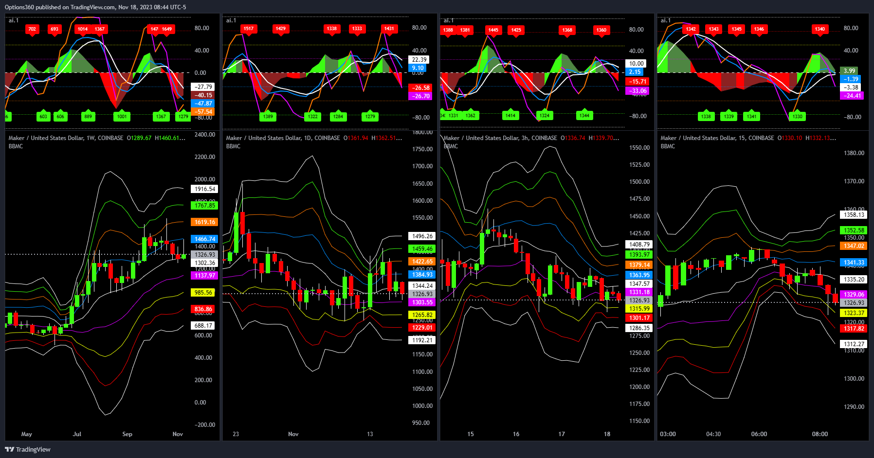
Task: Click the red 1445 signal marker
Action: pos(493,30)
